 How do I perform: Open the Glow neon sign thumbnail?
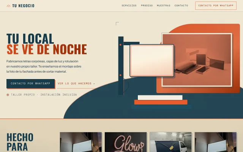(x=126, y=142)
